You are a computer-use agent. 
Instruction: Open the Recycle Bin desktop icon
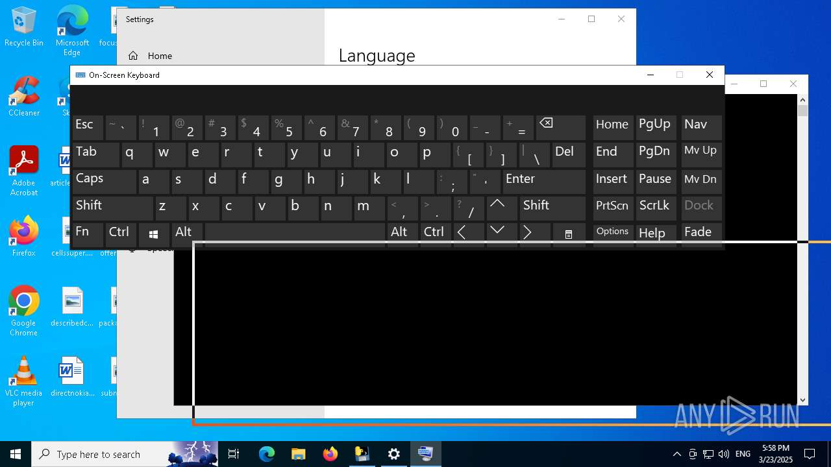(x=24, y=27)
